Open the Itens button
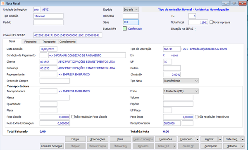This screenshot has width=248, height=150. [x=120, y=139]
